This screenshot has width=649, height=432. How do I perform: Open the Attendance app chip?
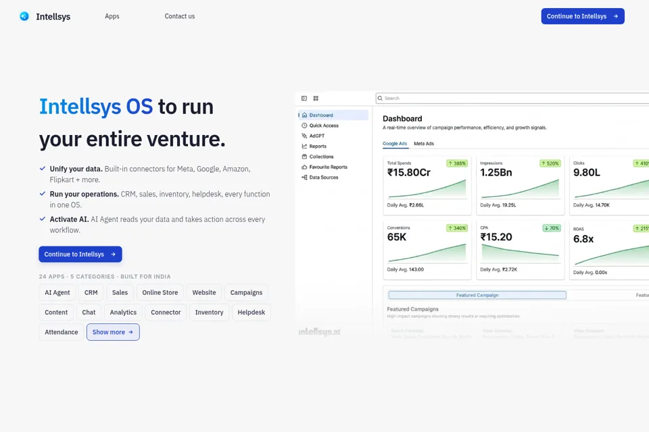click(62, 332)
